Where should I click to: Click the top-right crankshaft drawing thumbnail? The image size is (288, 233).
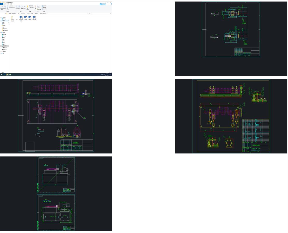coord(231,38)
